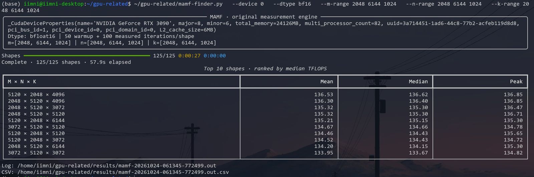This screenshot has width=534, height=177.
Task: Click the M × N × K column header
Action: click(22, 82)
